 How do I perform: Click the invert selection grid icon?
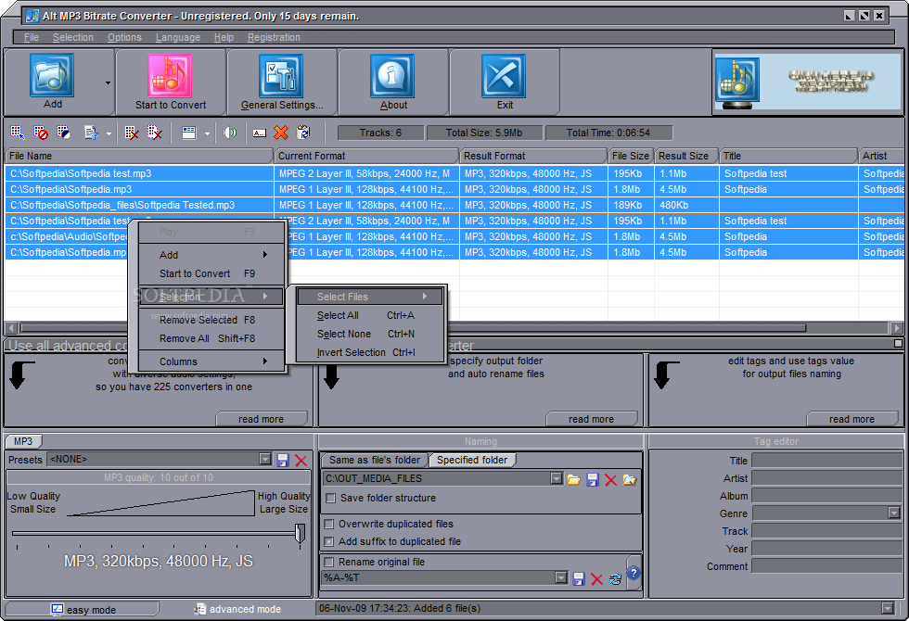tap(64, 133)
